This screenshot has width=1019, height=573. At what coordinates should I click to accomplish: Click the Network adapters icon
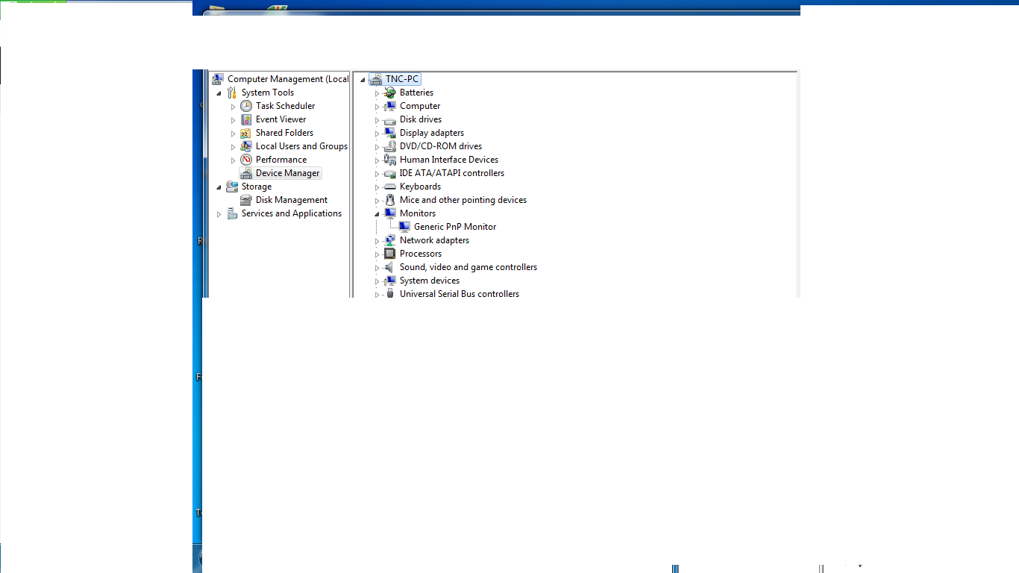point(389,240)
